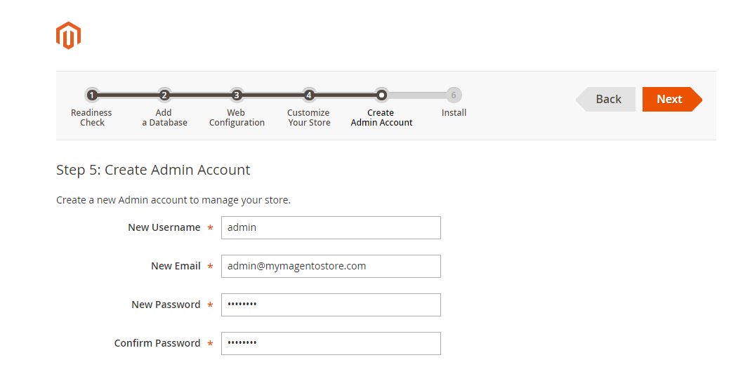Screen dimensions: 743x374
Task: Proceed with the orange Next button
Action: point(670,100)
